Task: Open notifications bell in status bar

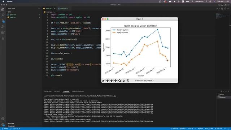Action: (x=228, y=129)
